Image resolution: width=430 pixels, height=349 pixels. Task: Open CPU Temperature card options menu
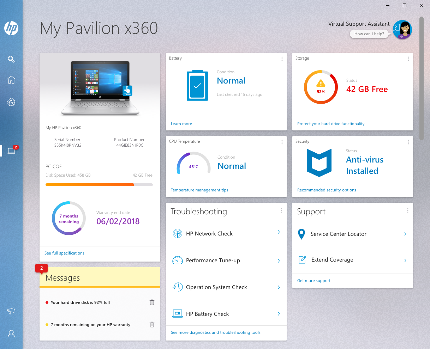(282, 142)
